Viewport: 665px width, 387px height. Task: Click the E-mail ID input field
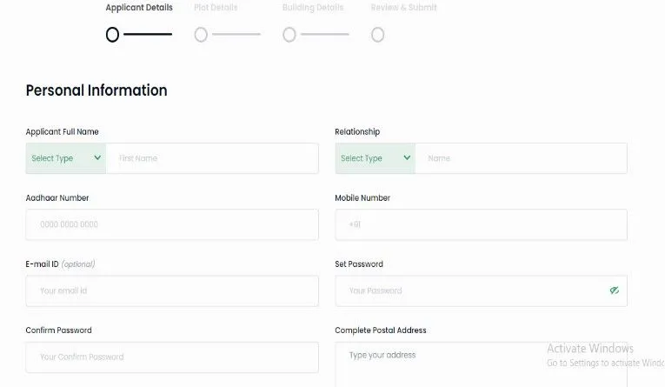click(172, 290)
